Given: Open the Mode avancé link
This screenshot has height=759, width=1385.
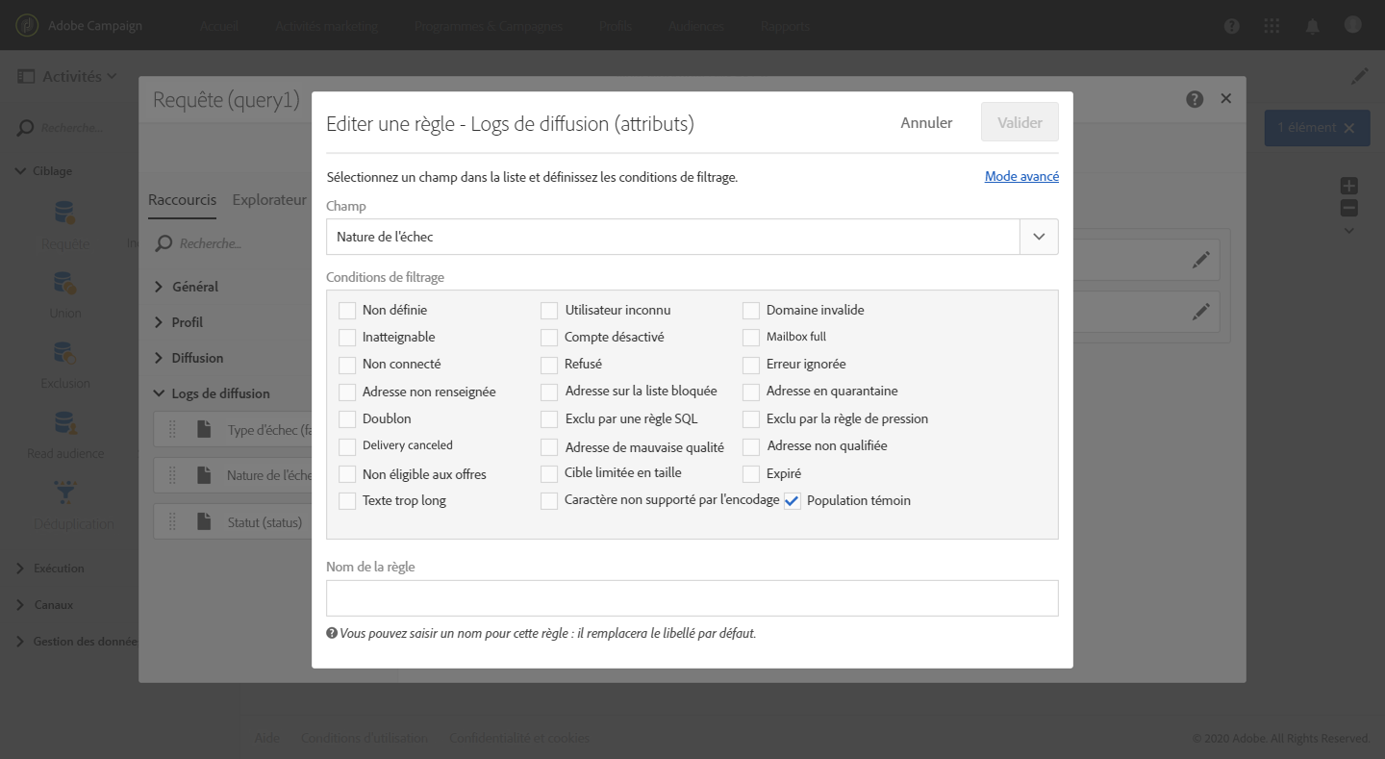Looking at the screenshot, I should [x=1021, y=177].
